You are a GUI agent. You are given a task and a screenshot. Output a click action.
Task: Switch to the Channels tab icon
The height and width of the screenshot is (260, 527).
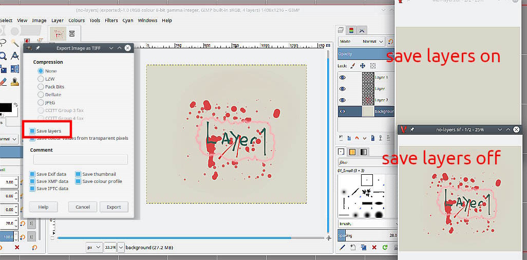point(351,30)
